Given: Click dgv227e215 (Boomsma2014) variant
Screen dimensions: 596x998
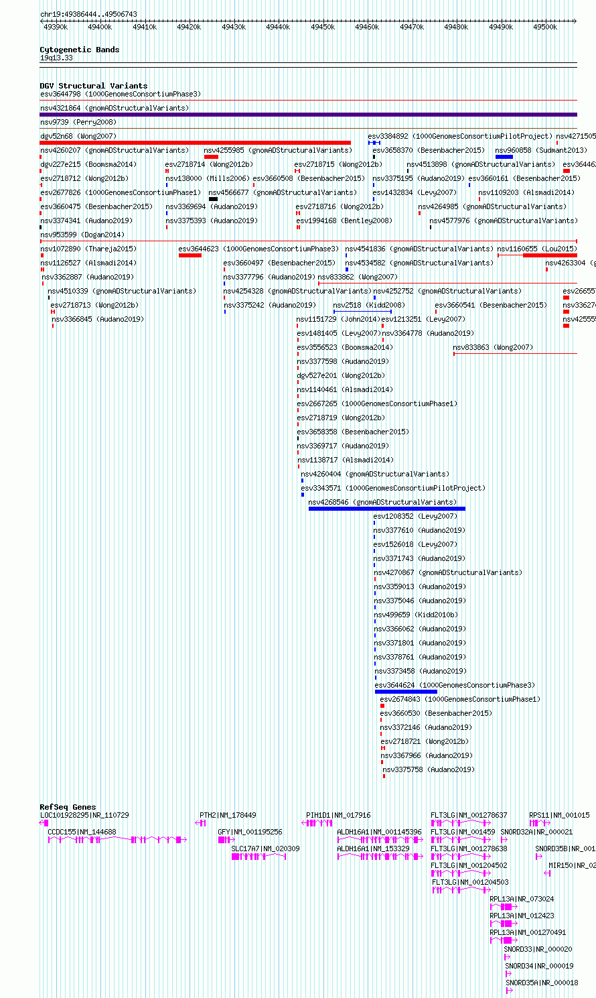Looking at the screenshot, I should point(88,164).
